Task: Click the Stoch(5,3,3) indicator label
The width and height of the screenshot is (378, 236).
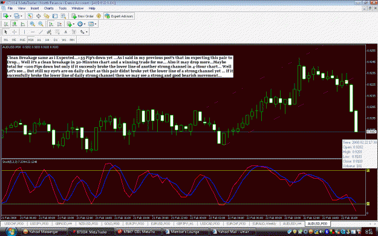Action: click(20, 162)
